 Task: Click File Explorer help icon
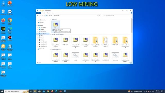[131, 13]
